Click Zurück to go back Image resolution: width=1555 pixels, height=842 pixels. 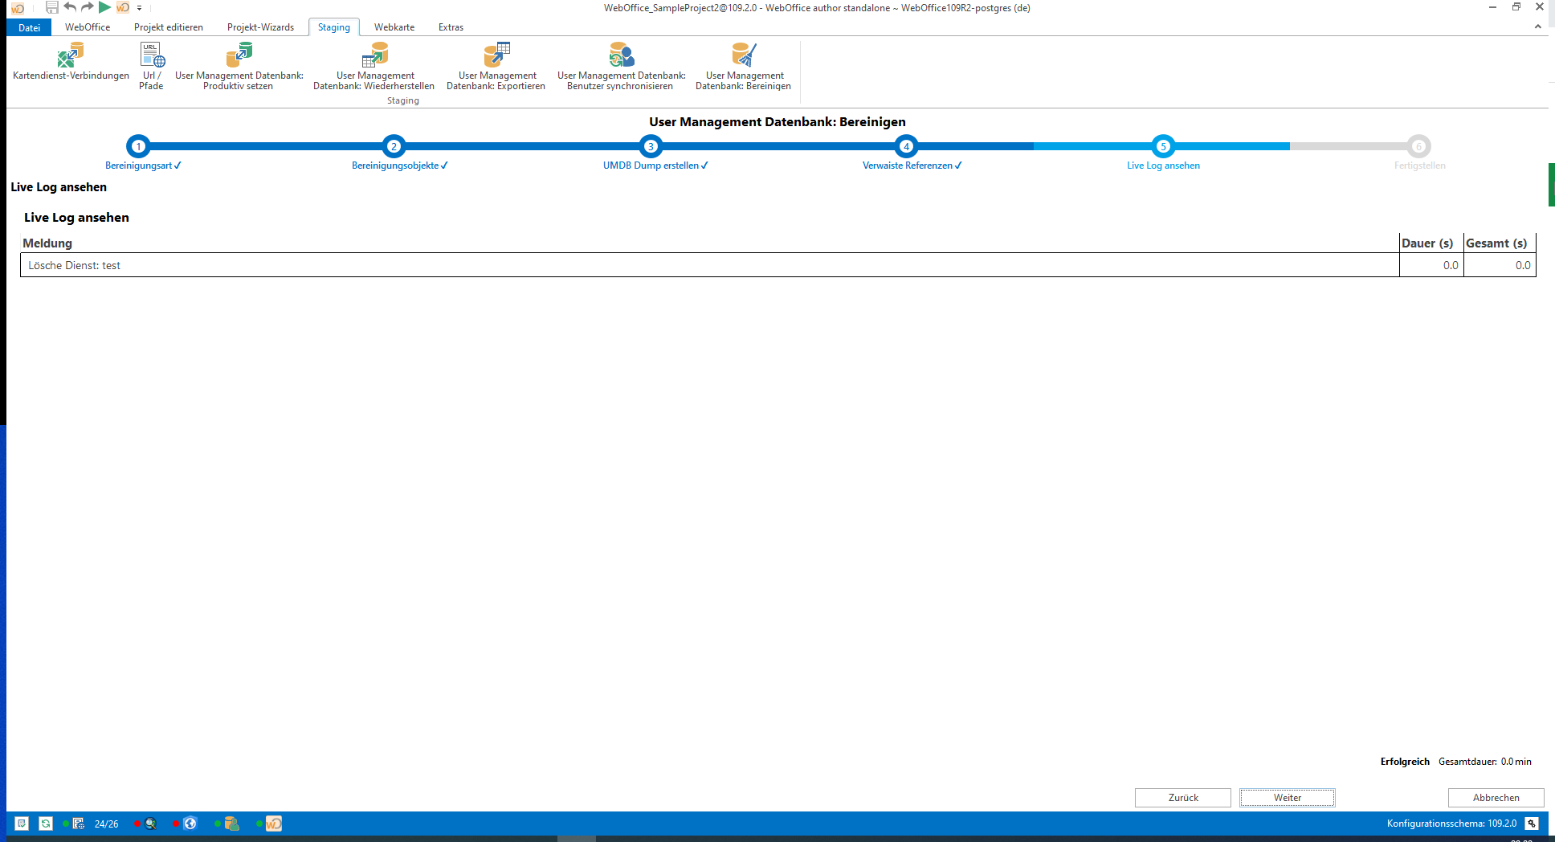pyautogui.click(x=1182, y=797)
